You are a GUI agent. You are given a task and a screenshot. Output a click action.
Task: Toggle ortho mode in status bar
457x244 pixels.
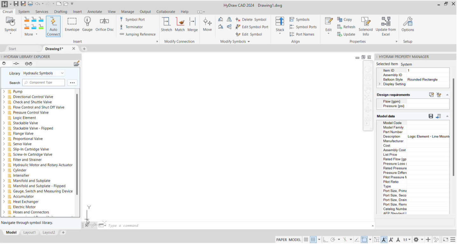325,240
